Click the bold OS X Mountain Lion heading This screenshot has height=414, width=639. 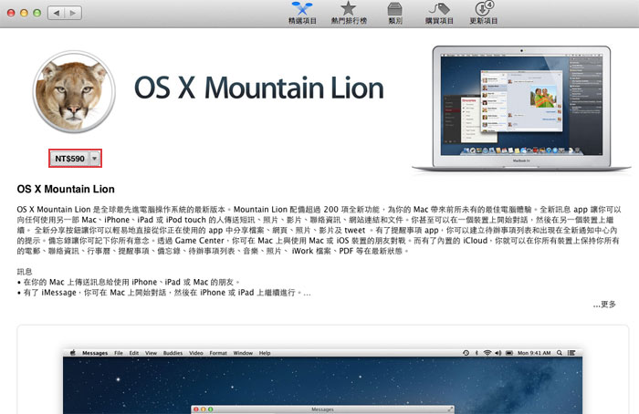(x=66, y=189)
